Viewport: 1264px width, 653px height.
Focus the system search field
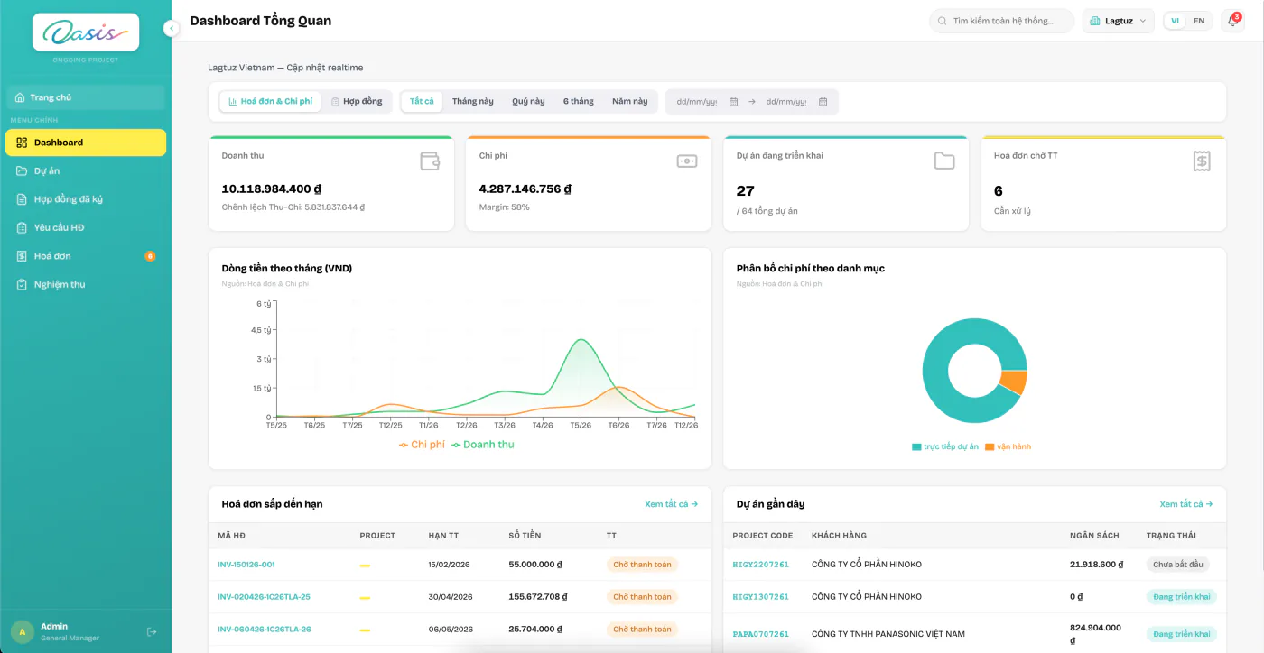point(1002,21)
